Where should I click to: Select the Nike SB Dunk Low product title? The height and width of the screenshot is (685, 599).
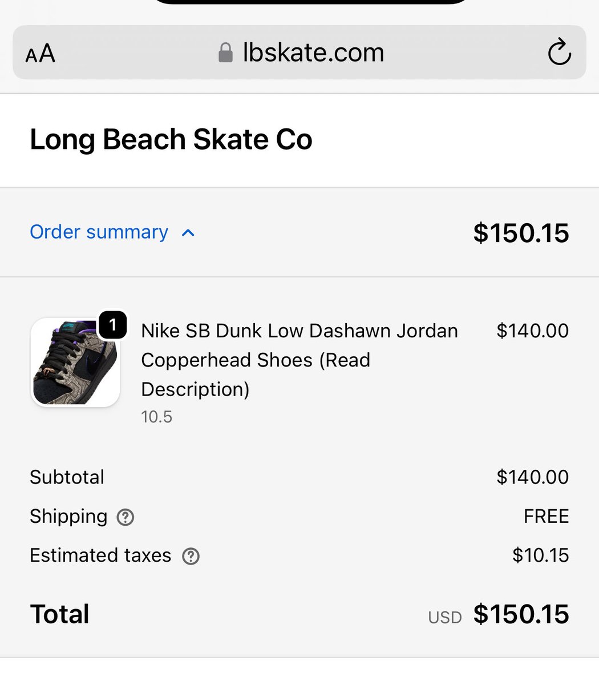click(299, 360)
